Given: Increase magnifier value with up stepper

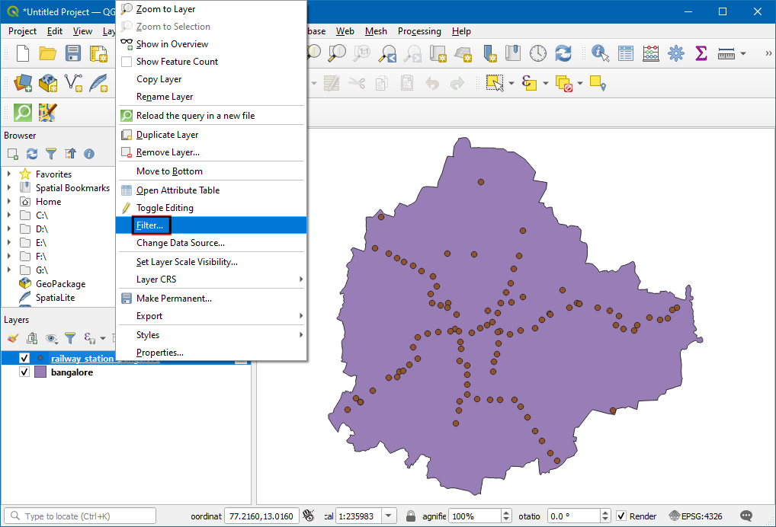Looking at the screenshot, I should (505, 511).
